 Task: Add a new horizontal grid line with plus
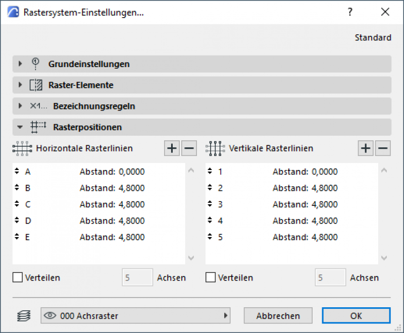pyautogui.click(x=172, y=148)
